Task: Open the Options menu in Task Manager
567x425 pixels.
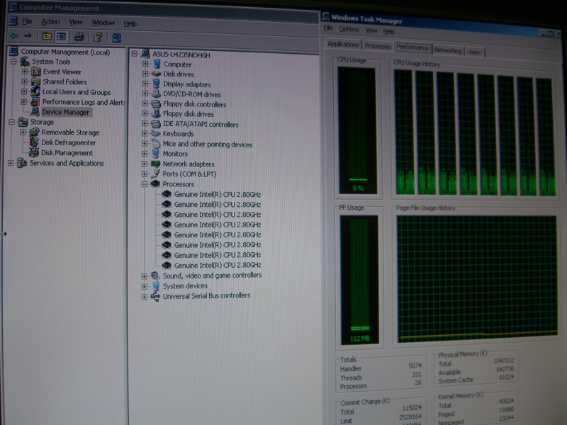Action: (x=349, y=29)
